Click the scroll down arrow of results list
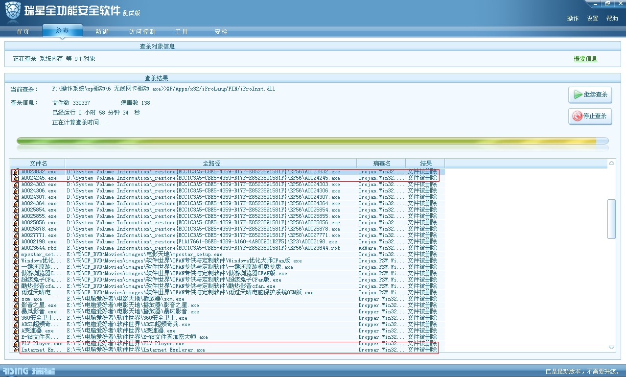This screenshot has width=626, height=377. (611, 347)
